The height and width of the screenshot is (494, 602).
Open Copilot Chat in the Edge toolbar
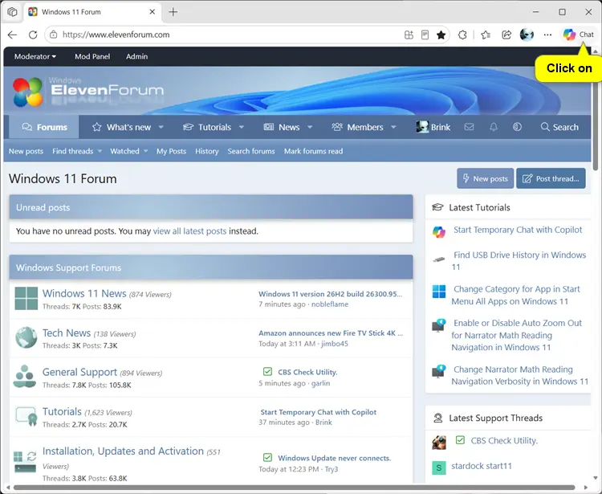578,35
